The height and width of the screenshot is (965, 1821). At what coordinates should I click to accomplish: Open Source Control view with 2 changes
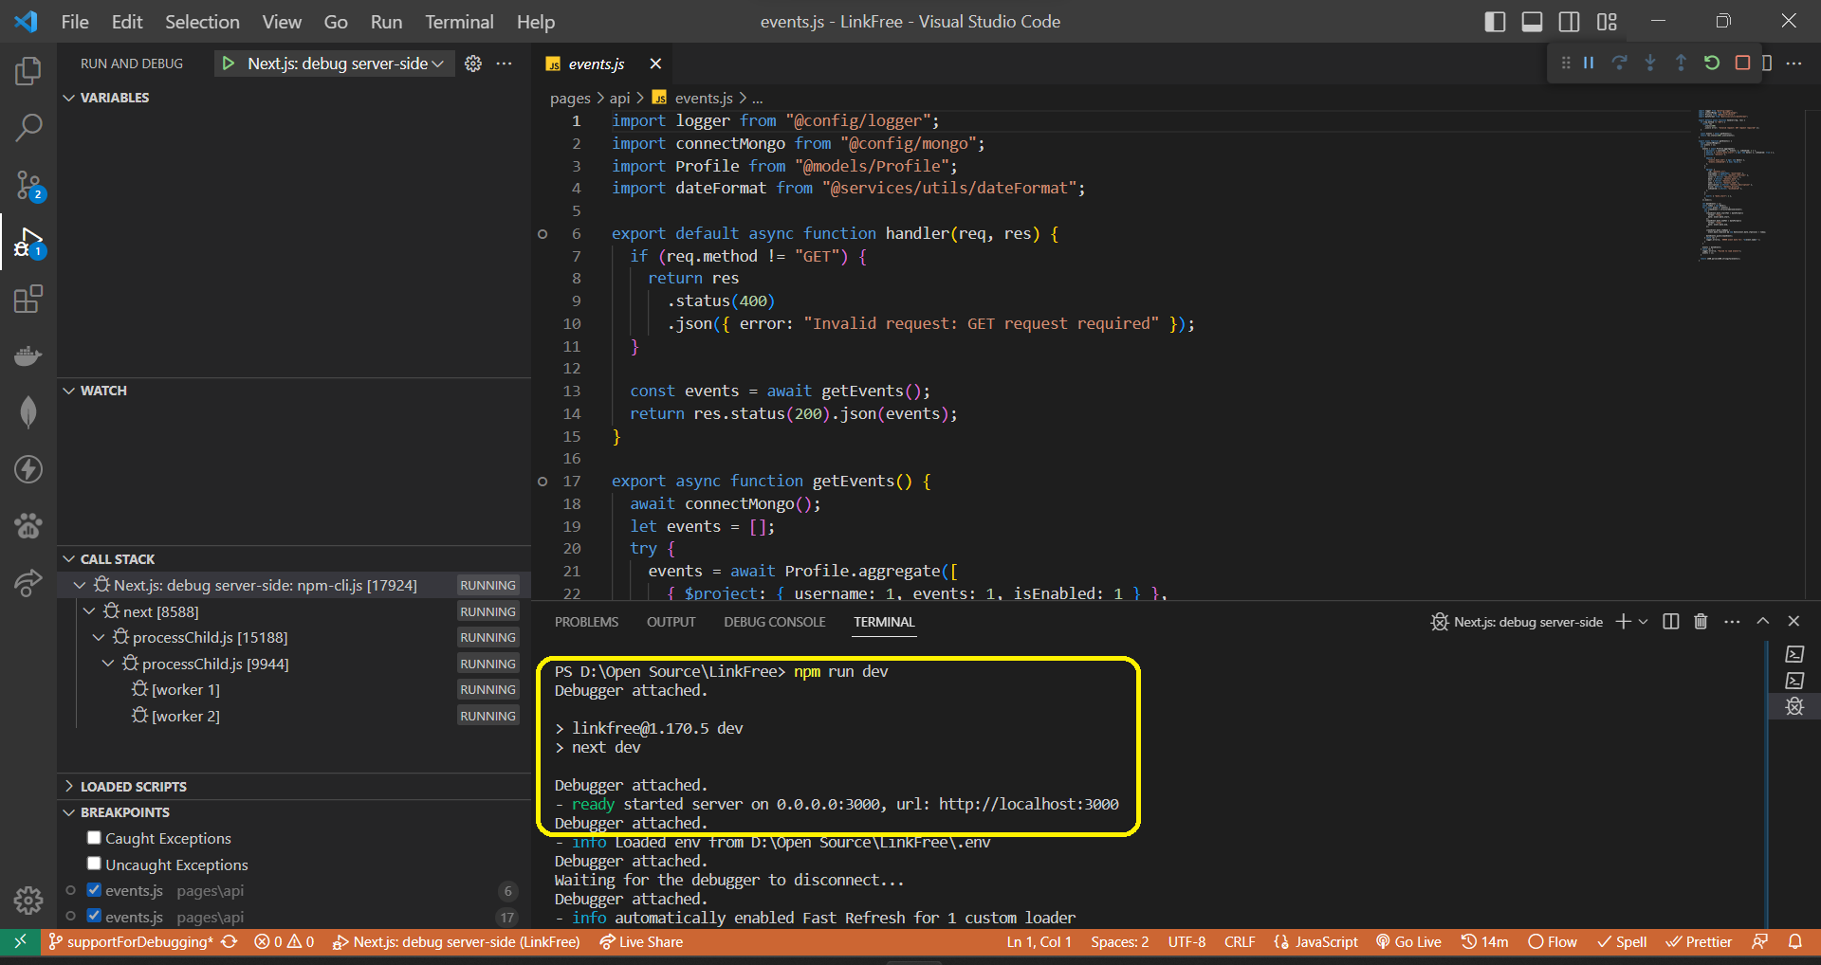[x=28, y=185]
